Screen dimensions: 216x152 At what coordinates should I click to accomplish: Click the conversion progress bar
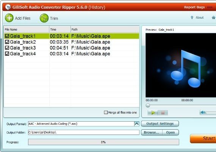click(x=103, y=142)
